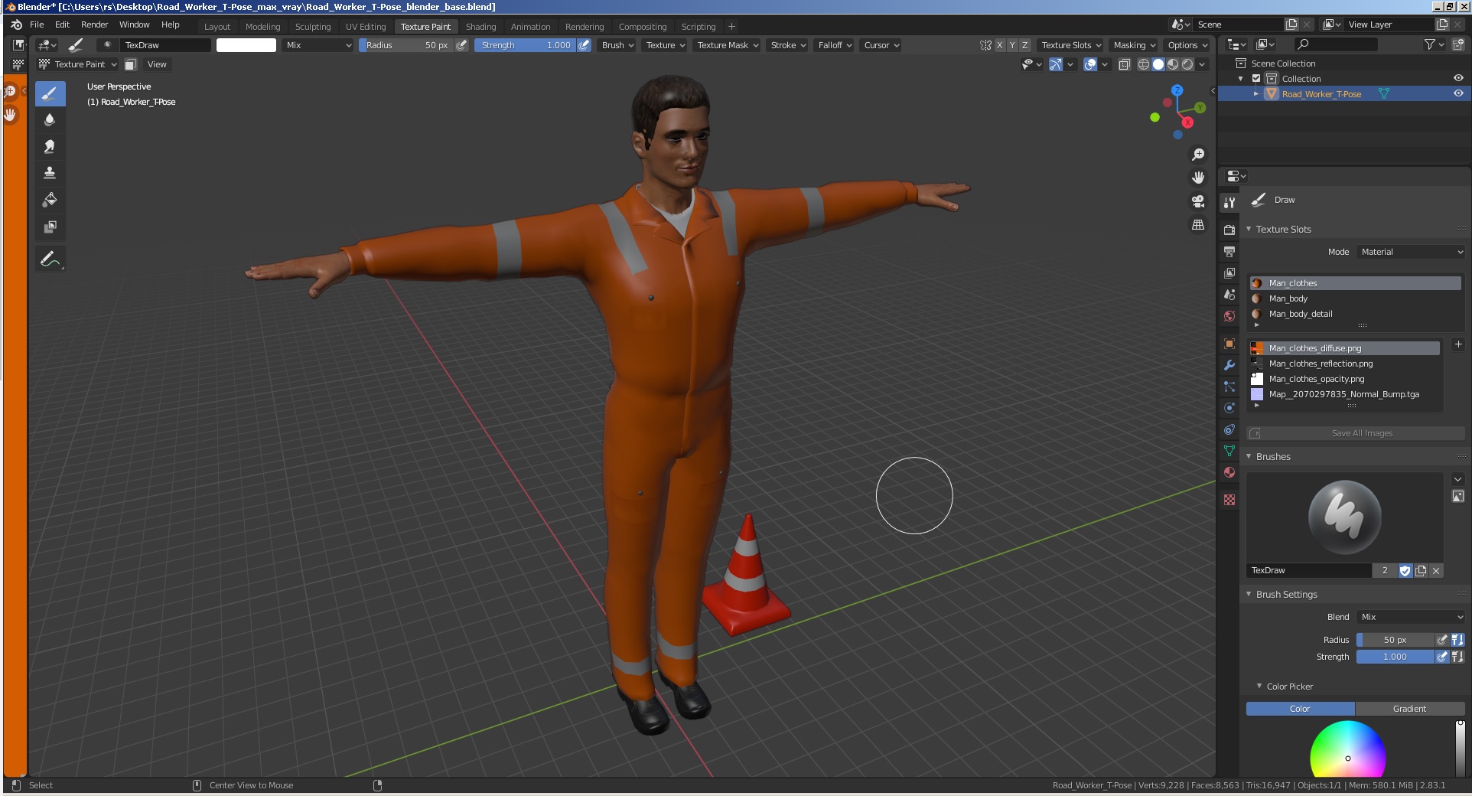Screen dimensions: 1472x796
Task: Open Material properties tab
Action: (1229, 472)
